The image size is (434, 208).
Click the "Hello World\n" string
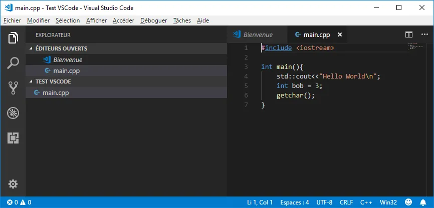[348, 76]
